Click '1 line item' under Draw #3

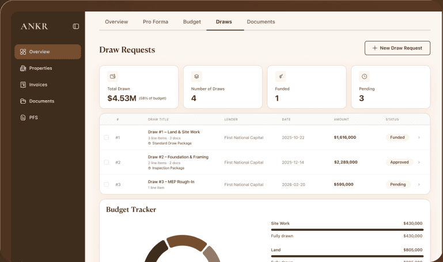[x=156, y=188]
